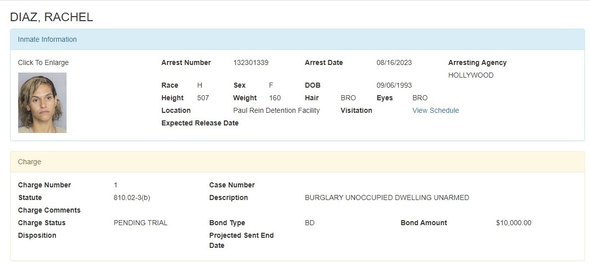
Task: Click the Expected Release Date label
Action: click(200, 123)
